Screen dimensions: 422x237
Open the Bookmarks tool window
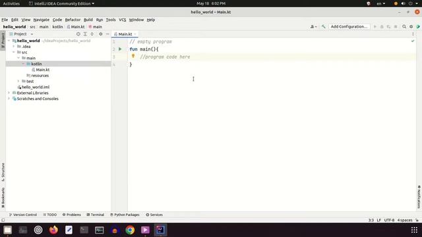click(3, 197)
